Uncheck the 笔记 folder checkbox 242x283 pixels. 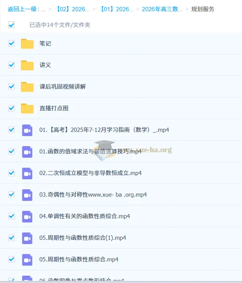(11, 43)
